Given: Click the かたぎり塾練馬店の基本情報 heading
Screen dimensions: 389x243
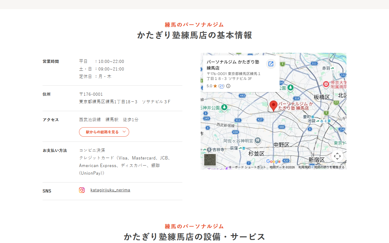Looking at the screenshot, I should [194, 35].
